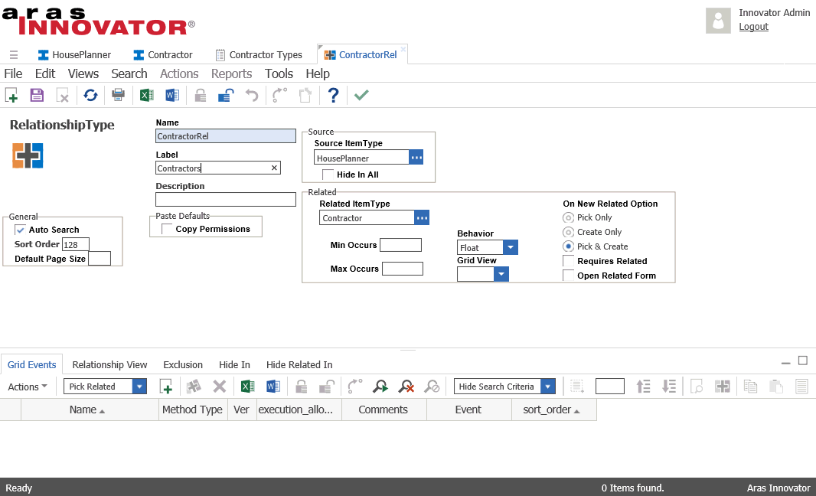The image size is (816, 496).
Task: Export to Excel from main toolbar
Action: pyautogui.click(x=147, y=95)
